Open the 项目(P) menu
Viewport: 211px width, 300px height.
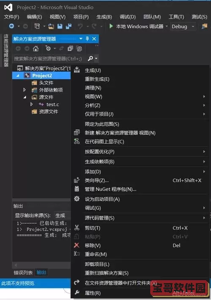(x=81, y=17)
